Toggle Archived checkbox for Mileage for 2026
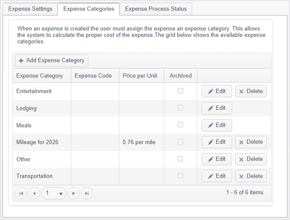The height and width of the screenshot is (220, 290). pyautogui.click(x=180, y=142)
